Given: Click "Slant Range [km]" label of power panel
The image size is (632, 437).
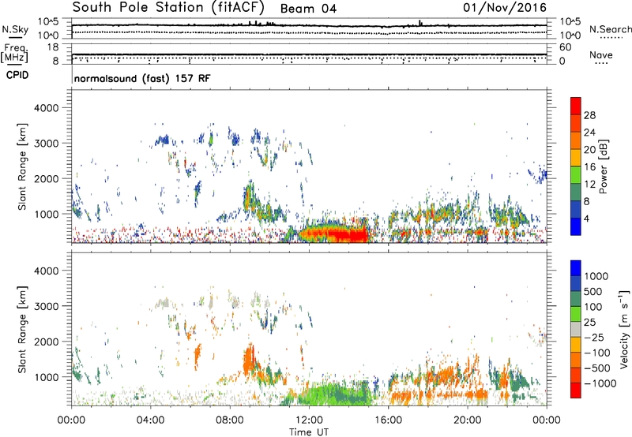Looking at the screenshot, I should pyautogui.click(x=22, y=166).
